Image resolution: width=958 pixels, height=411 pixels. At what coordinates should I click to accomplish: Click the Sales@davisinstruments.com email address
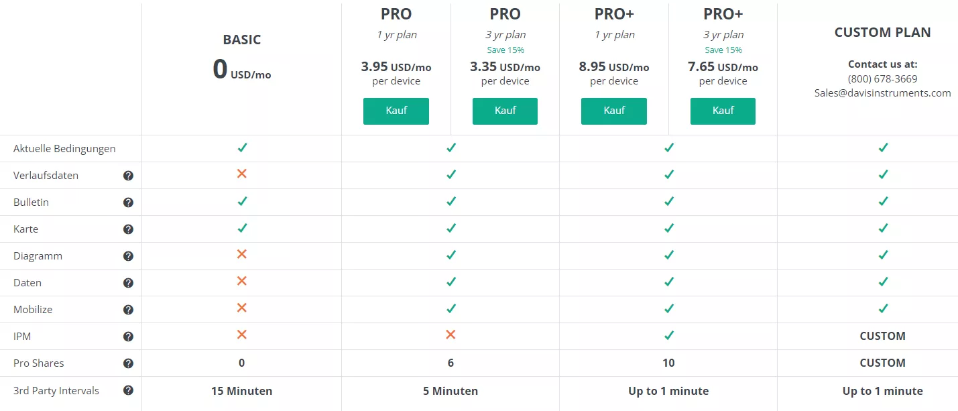(883, 93)
